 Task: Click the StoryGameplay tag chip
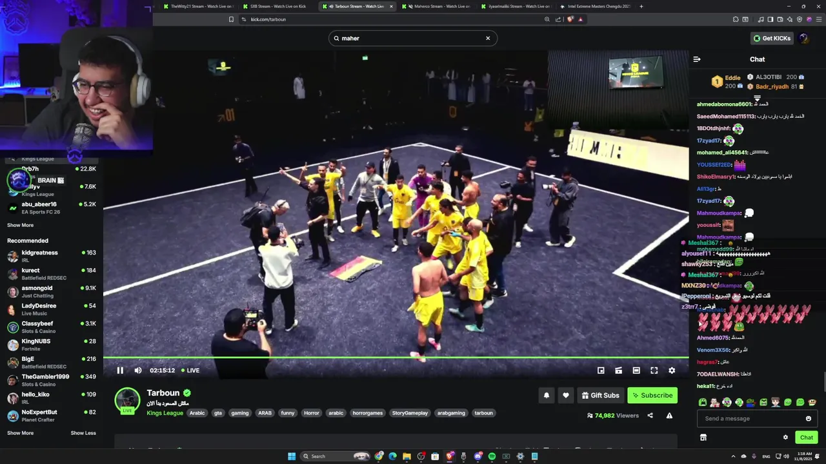tap(410, 413)
